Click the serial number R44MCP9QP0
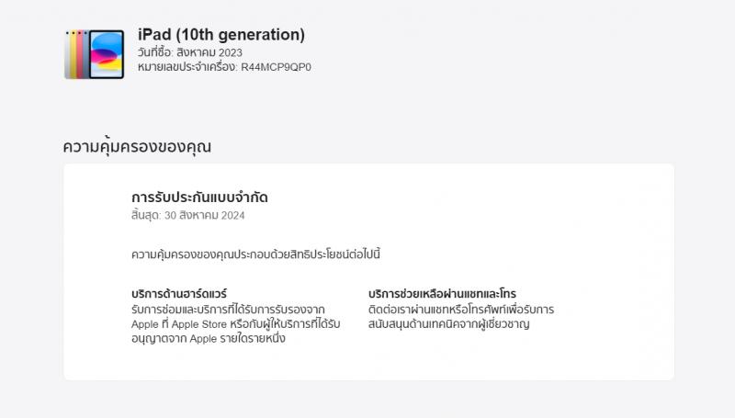Viewport: 735px width, 418px height. 276,66
